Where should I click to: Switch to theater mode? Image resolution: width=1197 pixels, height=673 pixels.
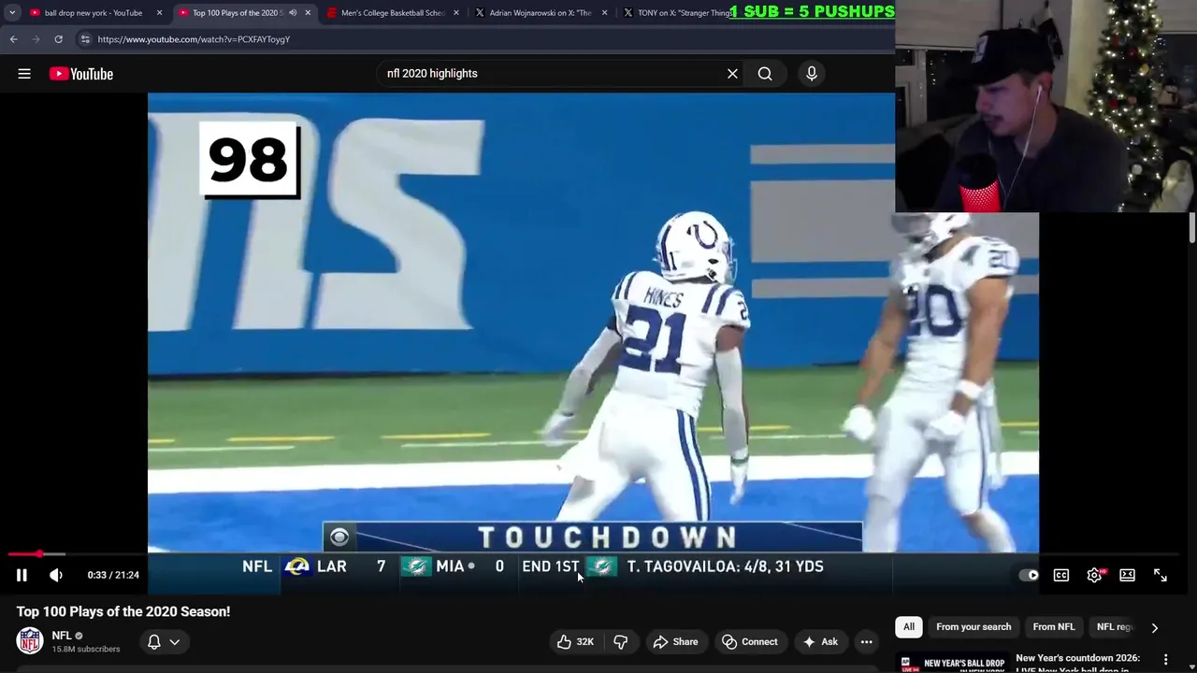point(1128,575)
